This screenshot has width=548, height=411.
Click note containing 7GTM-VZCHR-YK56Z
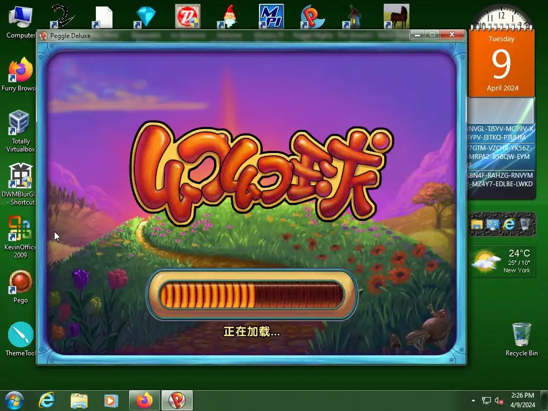[x=500, y=156]
